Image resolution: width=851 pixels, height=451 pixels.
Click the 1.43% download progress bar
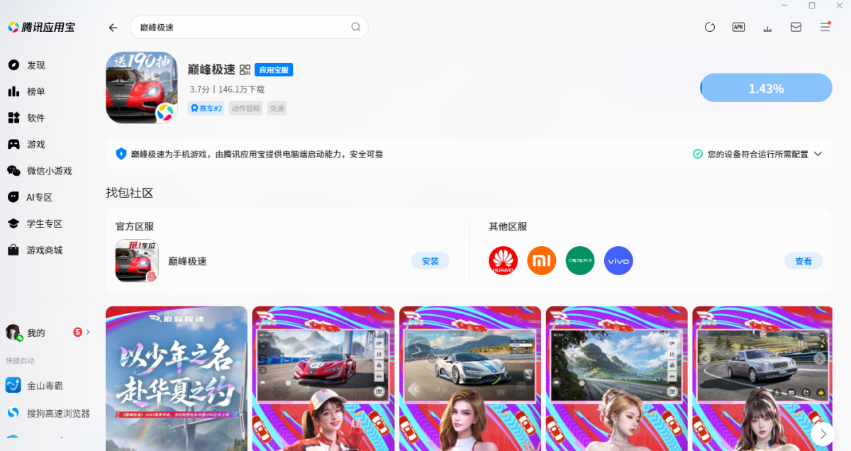[x=766, y=89]
